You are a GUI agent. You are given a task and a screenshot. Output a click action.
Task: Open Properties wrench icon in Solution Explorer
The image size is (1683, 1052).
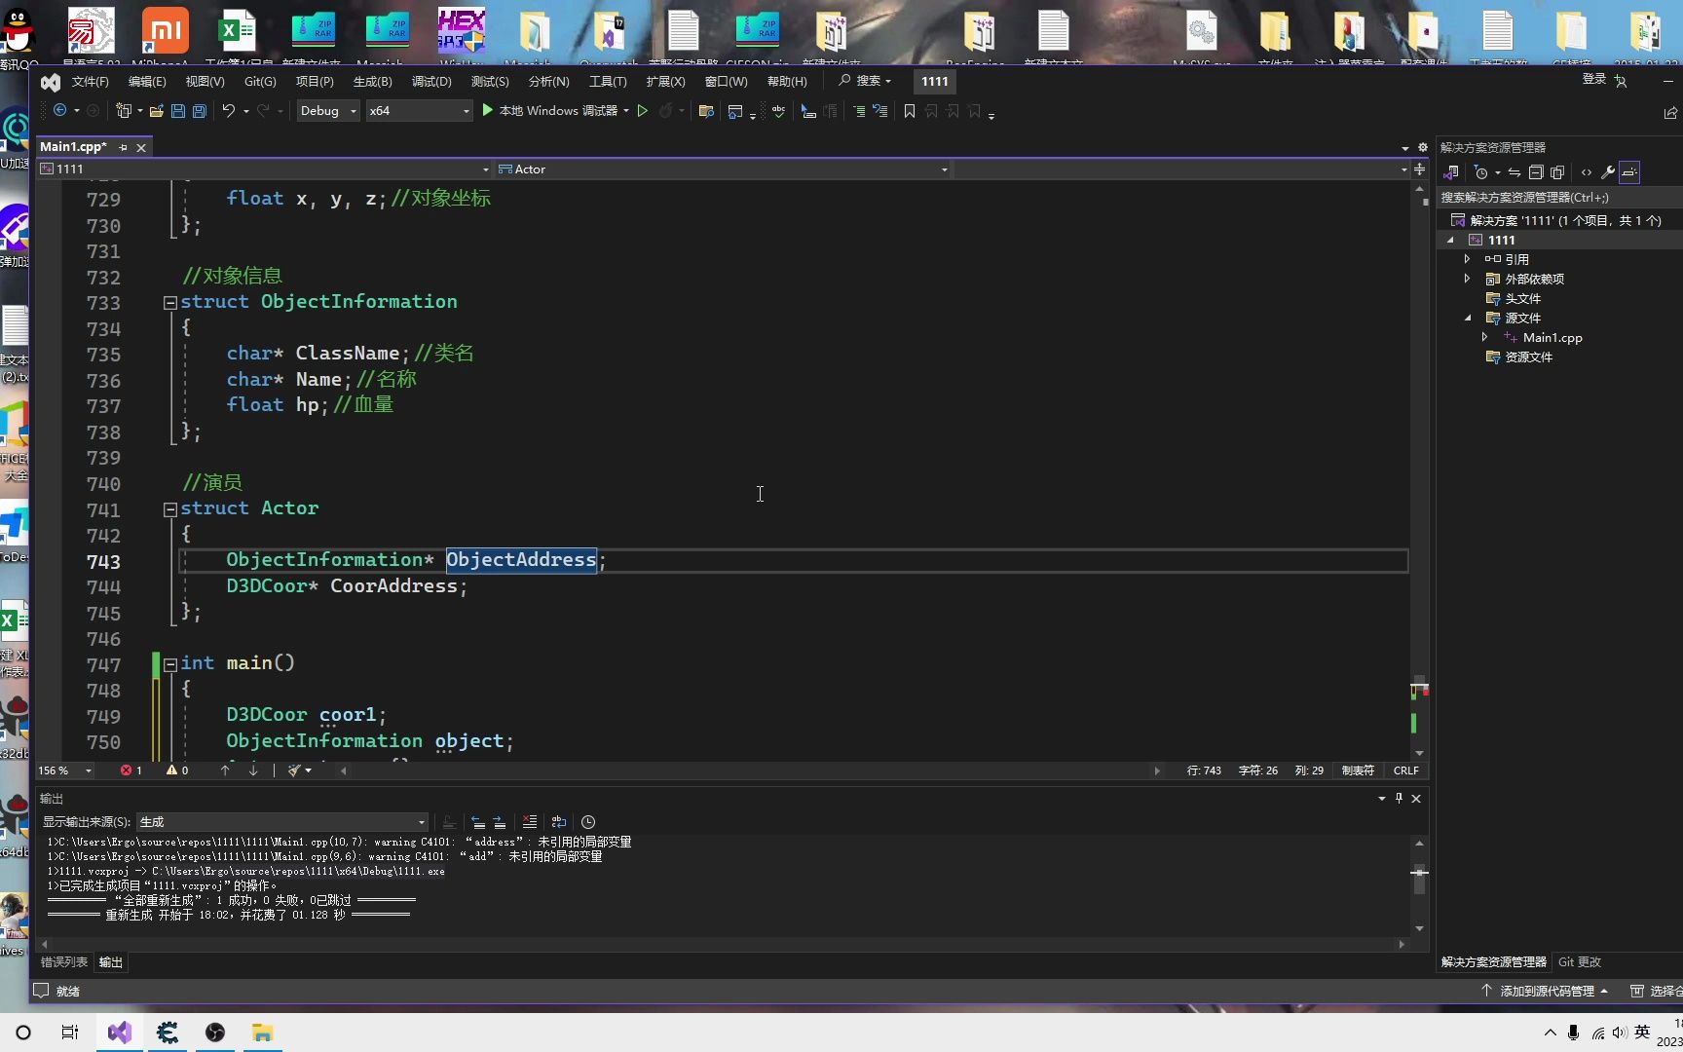point(1608,172)
